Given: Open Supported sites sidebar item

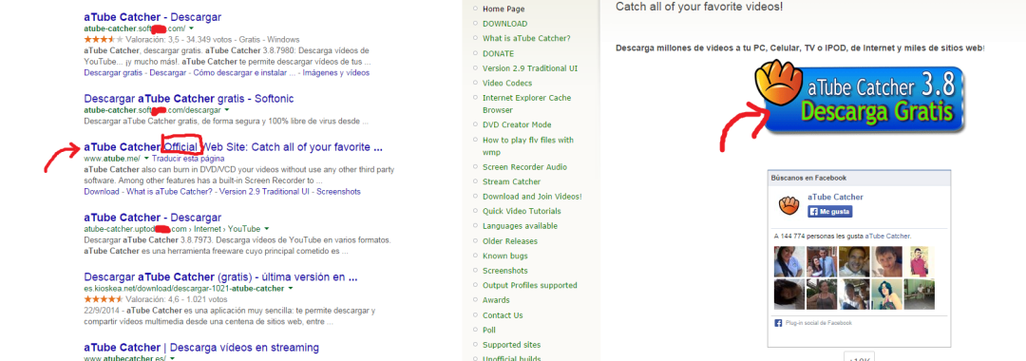Looking at the screenshot, I should point(512,345).
